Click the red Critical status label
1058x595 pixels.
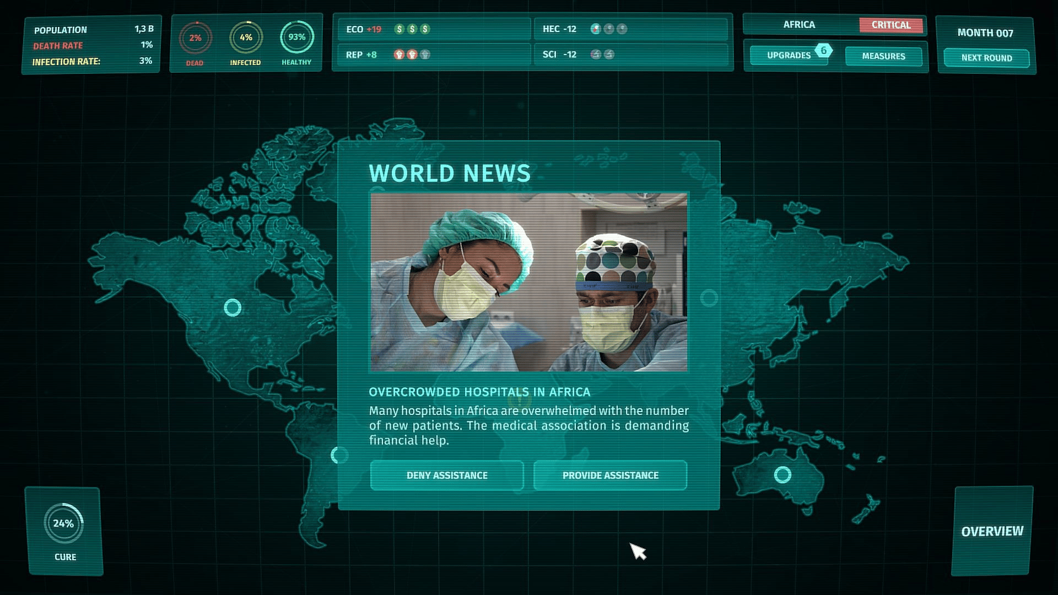pos(890,25)
